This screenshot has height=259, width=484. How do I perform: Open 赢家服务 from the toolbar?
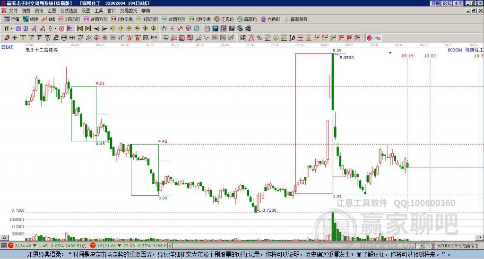click(x=296, y=19)
